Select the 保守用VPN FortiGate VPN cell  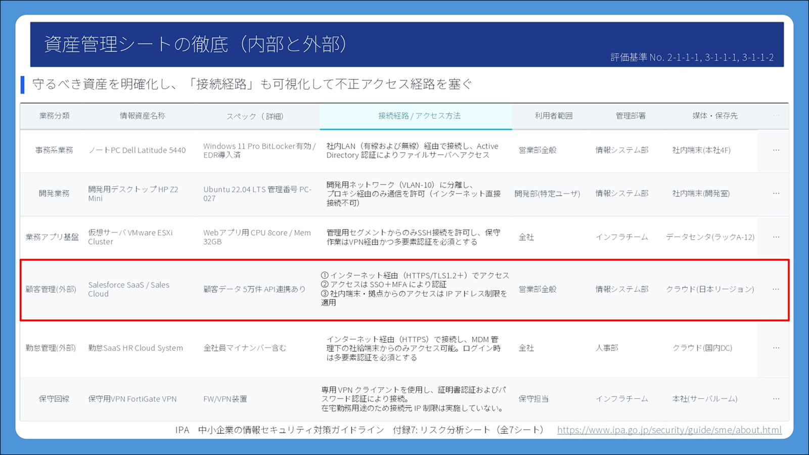132,399
